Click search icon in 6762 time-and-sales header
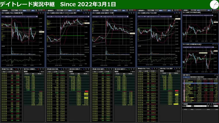 coord(154,69)
